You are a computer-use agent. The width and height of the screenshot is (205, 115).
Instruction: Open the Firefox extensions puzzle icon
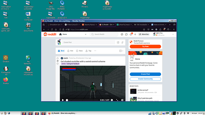tap(160, 29)
